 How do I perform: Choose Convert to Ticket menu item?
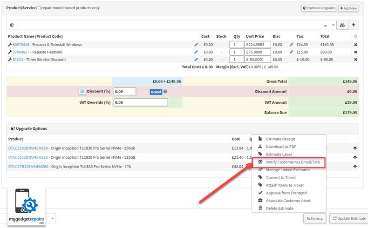tap(281, 178)
